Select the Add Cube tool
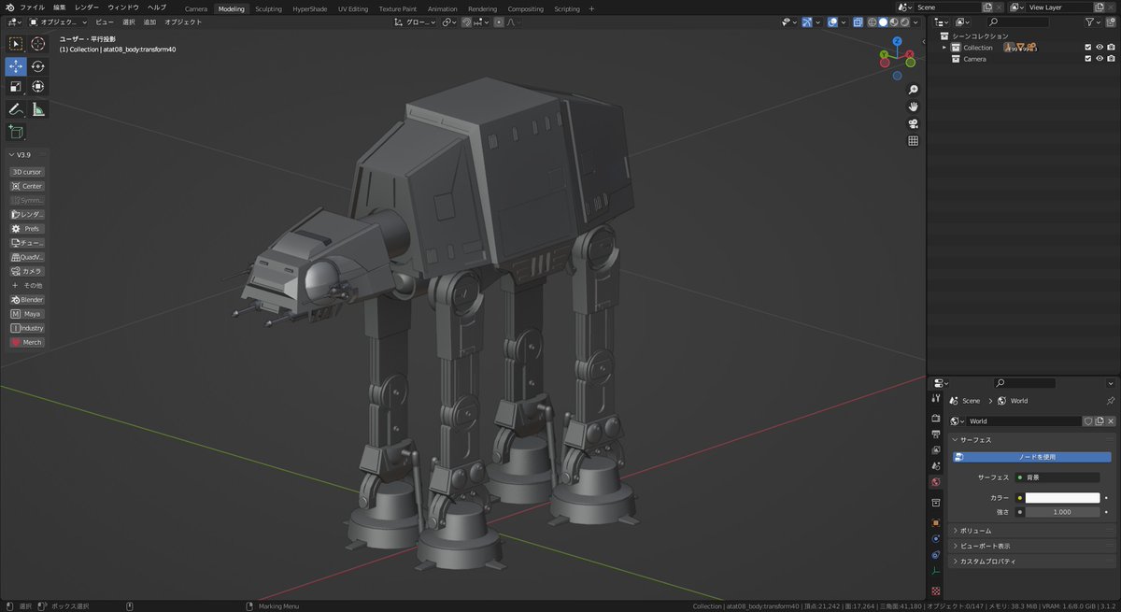1121x612 pixels. pyautogui.click(x=16, y=133)
